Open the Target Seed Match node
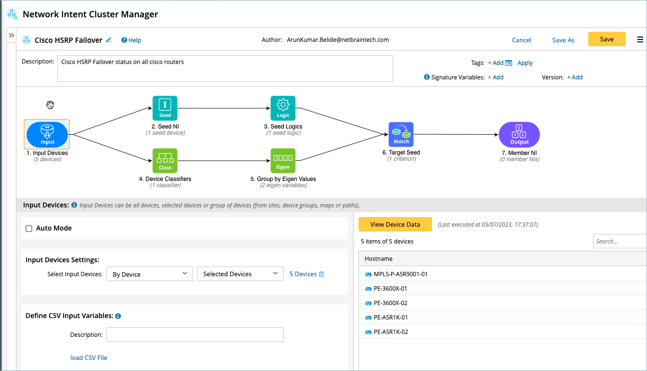This screenshot has height=371, width=647. click(401, 134)
